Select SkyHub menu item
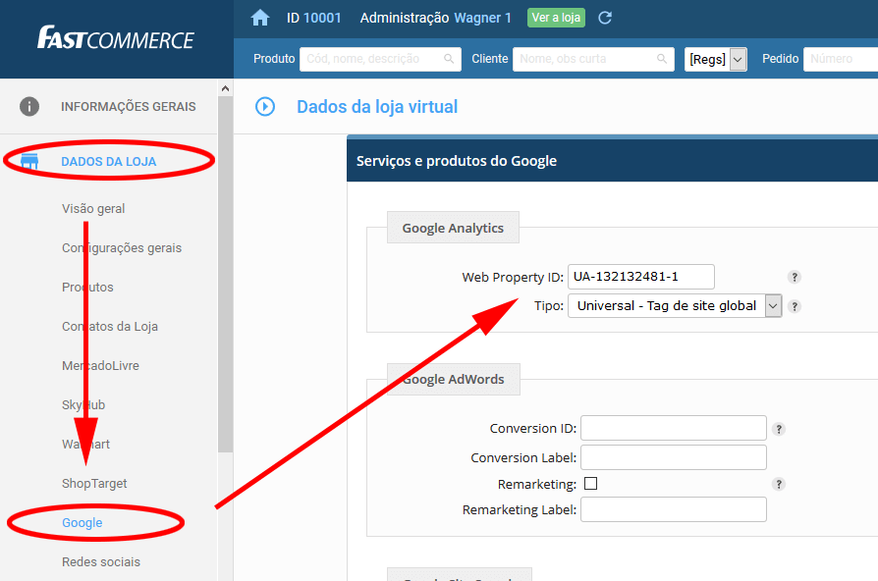The width and height of the screenshot is (878, 581). click(83, 404)
